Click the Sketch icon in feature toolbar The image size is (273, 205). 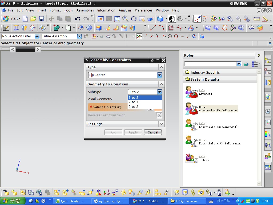pos(6,28)
